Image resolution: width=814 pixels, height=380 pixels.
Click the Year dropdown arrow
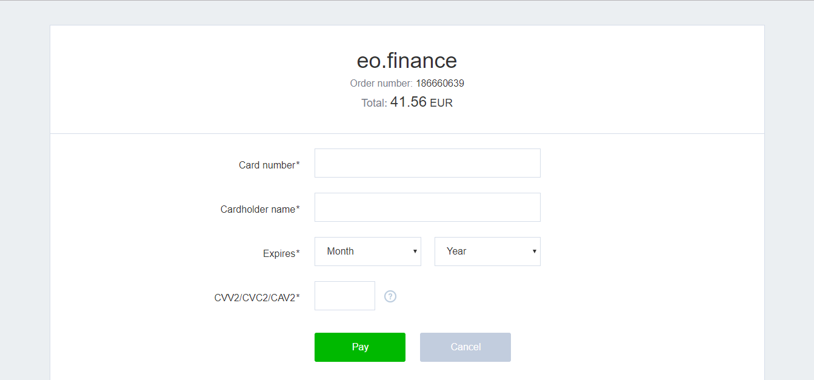[535, 252]
